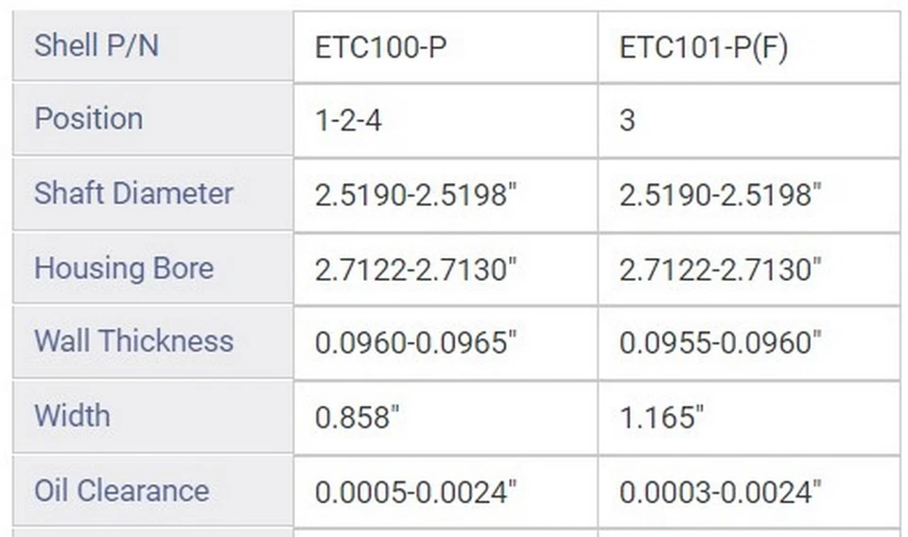Click the Wall Thickness row label
The height and width of the screenshot is (537, 908).
click(x=133, y=341)
